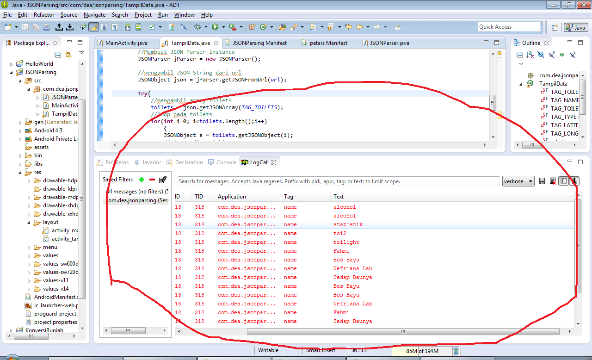The image size is (592, 360).
Task: Run the application with green play button
Action: pos(215,27)
